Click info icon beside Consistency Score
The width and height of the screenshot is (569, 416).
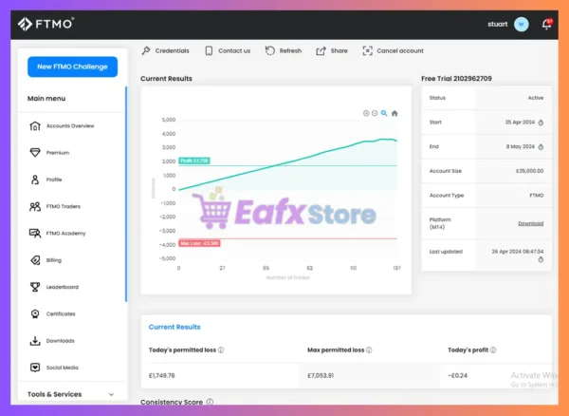click(x=210, y=402)
